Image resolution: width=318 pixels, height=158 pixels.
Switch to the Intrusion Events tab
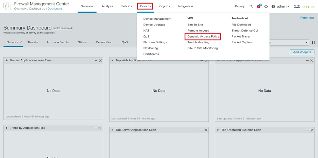click(x=58, y=42)
